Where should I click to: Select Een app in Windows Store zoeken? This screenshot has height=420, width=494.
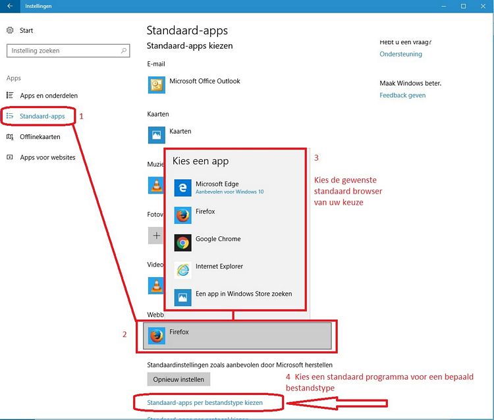click(x=234, y=297)
